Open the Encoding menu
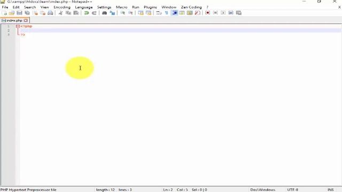The height and width of the screenshot is (192, 342). (62, 7)
